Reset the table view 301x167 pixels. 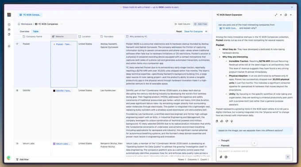(x=179, y=31)
